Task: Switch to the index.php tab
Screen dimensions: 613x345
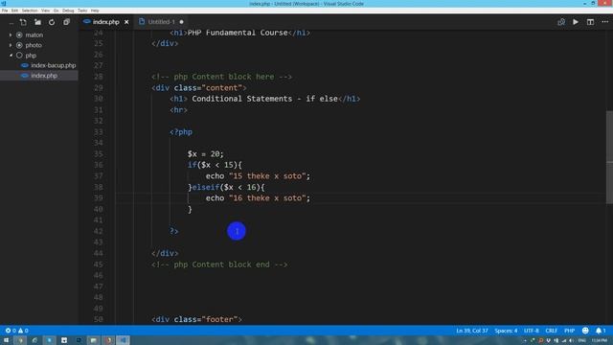Action: [x=105, y=22]
